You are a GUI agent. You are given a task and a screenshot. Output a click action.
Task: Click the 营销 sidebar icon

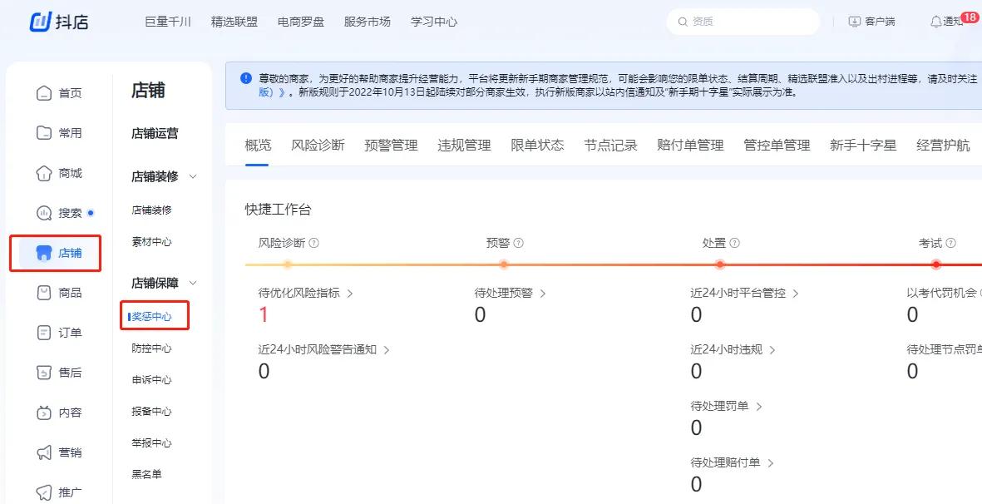60,452
